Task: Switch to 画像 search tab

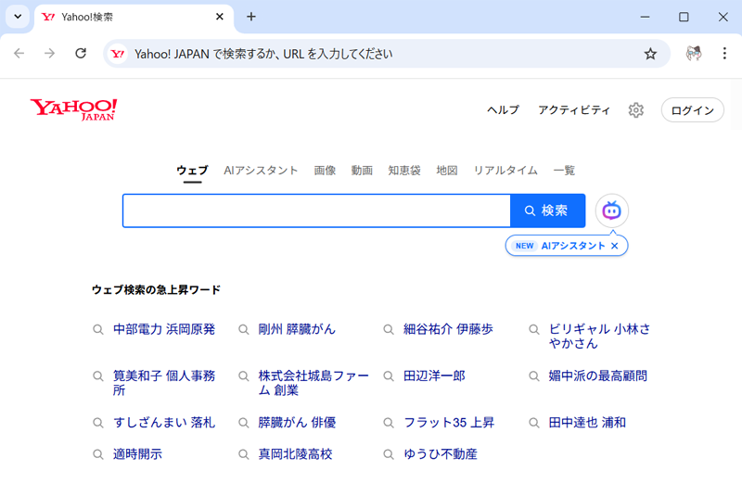Action: click(x=325, y=171)
